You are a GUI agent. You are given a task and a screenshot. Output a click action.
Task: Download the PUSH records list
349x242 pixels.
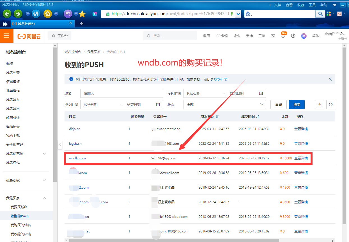[319, 105]
